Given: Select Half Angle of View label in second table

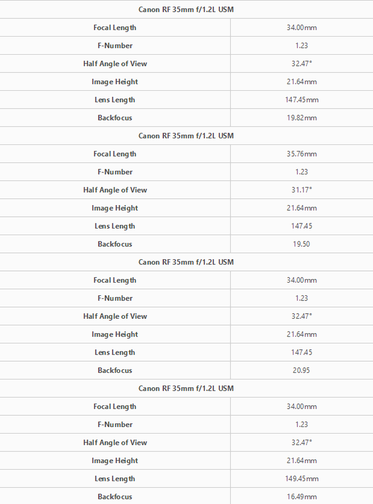Looking at the screenshot, I should click(115, 190).
